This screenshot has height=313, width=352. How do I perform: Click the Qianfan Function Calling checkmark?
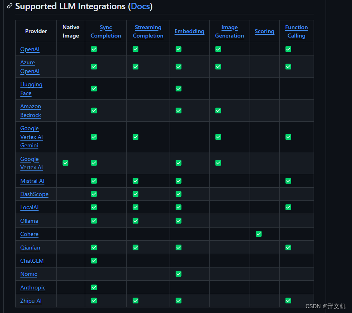(288, 248)
